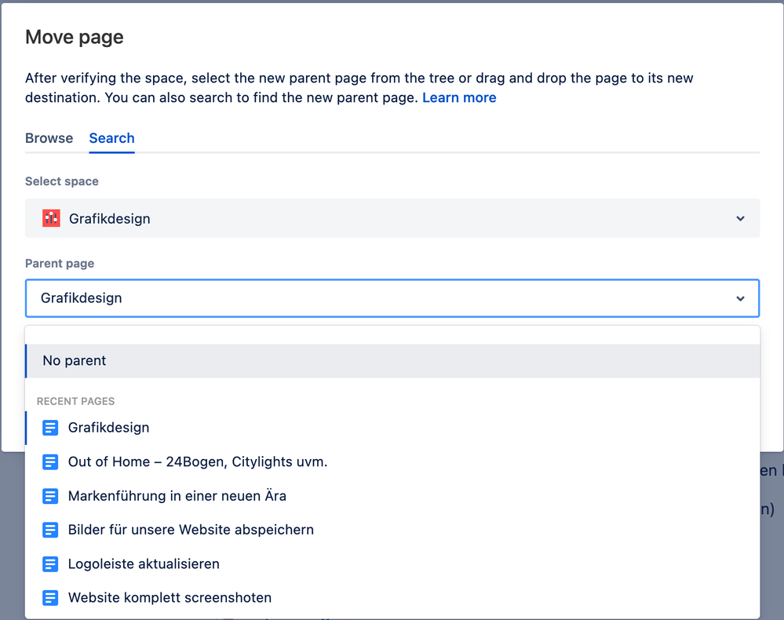Choose Logoleiste aktualisieren as parent
This screenshot has width=784, height=620.
[144, 563]
